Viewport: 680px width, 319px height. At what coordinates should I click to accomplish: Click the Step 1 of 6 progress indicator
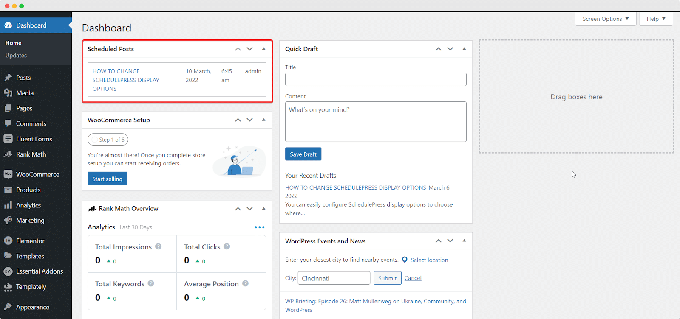108,140
